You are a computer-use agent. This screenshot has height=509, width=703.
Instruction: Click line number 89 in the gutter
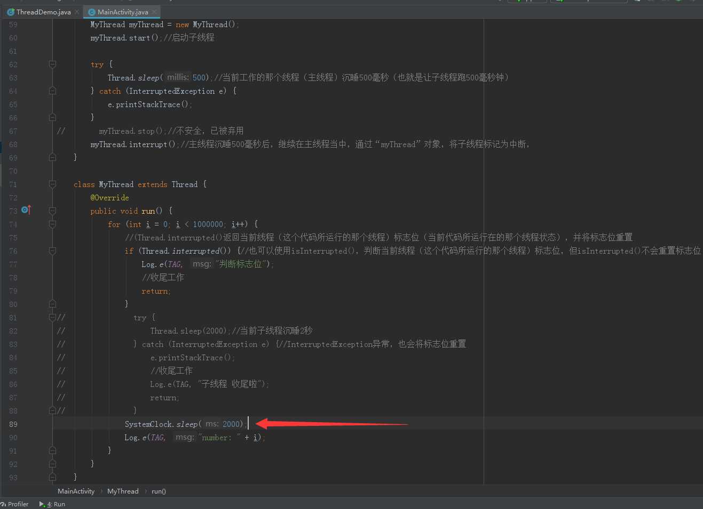[13, 424]
